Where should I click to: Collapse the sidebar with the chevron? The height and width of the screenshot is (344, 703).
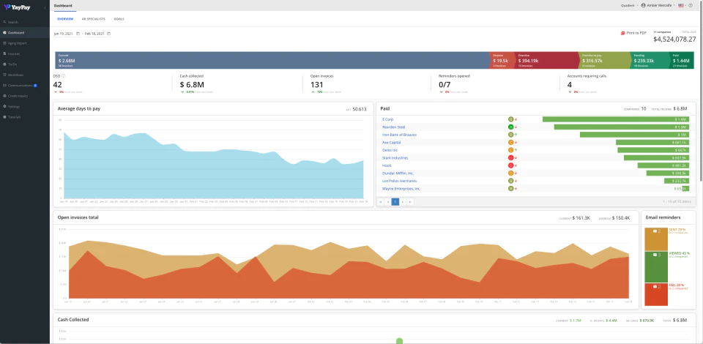click(45, 8)
